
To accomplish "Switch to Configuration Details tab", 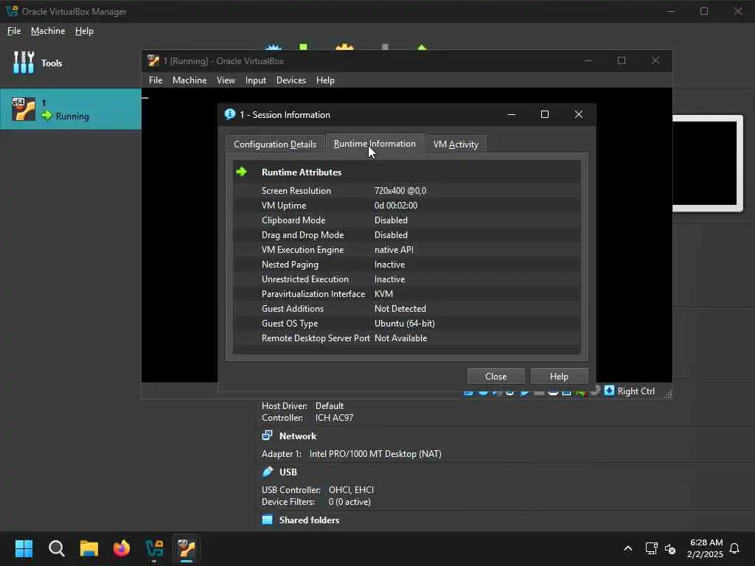I will coord(275,144).
